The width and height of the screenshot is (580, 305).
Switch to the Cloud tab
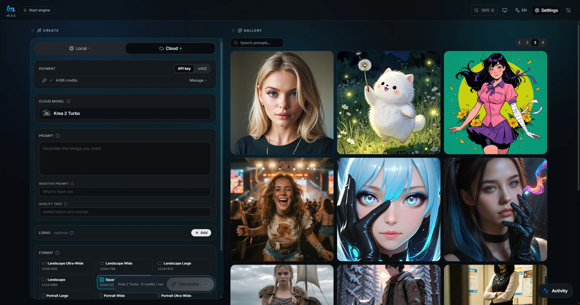pyautogui.click(x=170, y=48)
